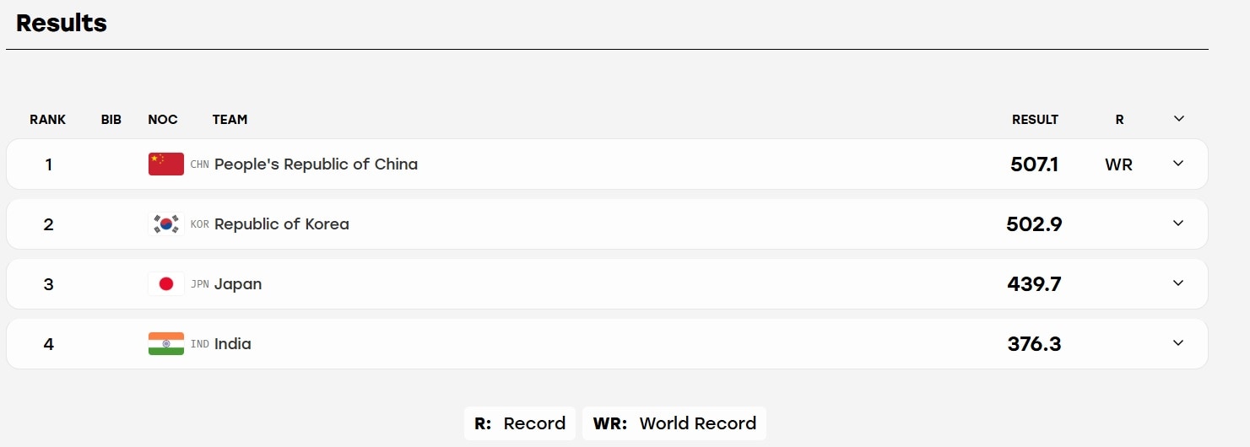Click the TEAM column header
Viewport: 1250px width, 447px height.
230,120
